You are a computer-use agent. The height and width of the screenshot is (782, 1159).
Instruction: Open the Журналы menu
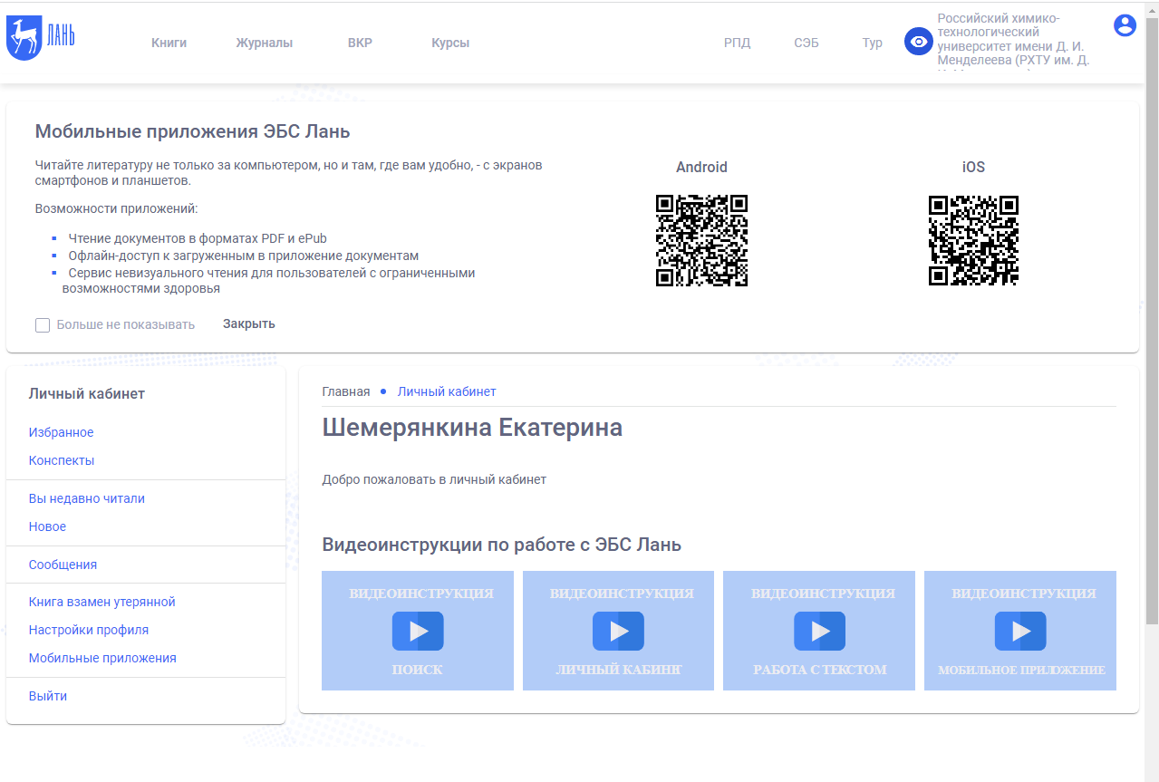point(264,43)
